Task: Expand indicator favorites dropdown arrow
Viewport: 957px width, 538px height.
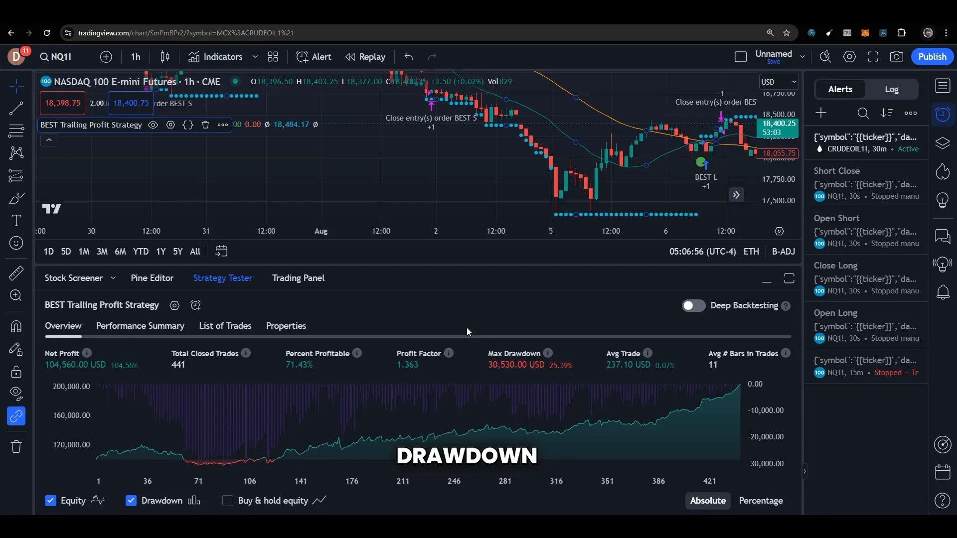Action: click(255, 57)
